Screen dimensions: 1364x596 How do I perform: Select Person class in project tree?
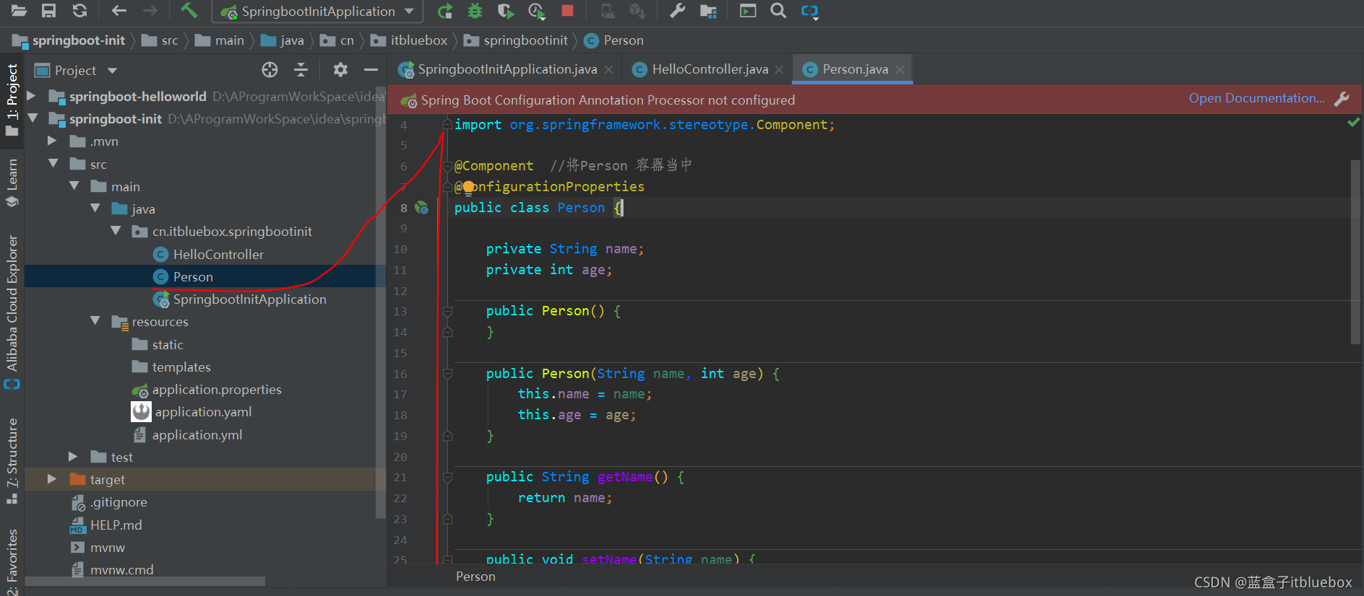tap(193, 277)
